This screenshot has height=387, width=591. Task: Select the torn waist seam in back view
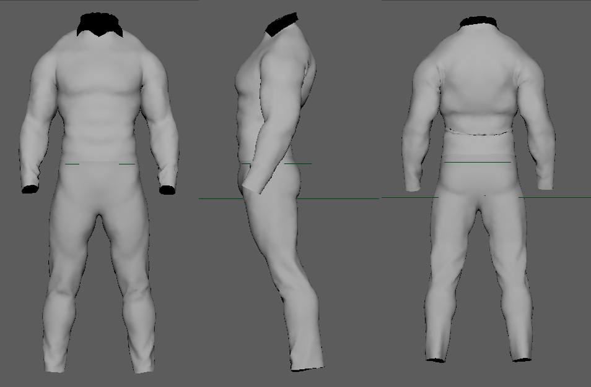477,133
